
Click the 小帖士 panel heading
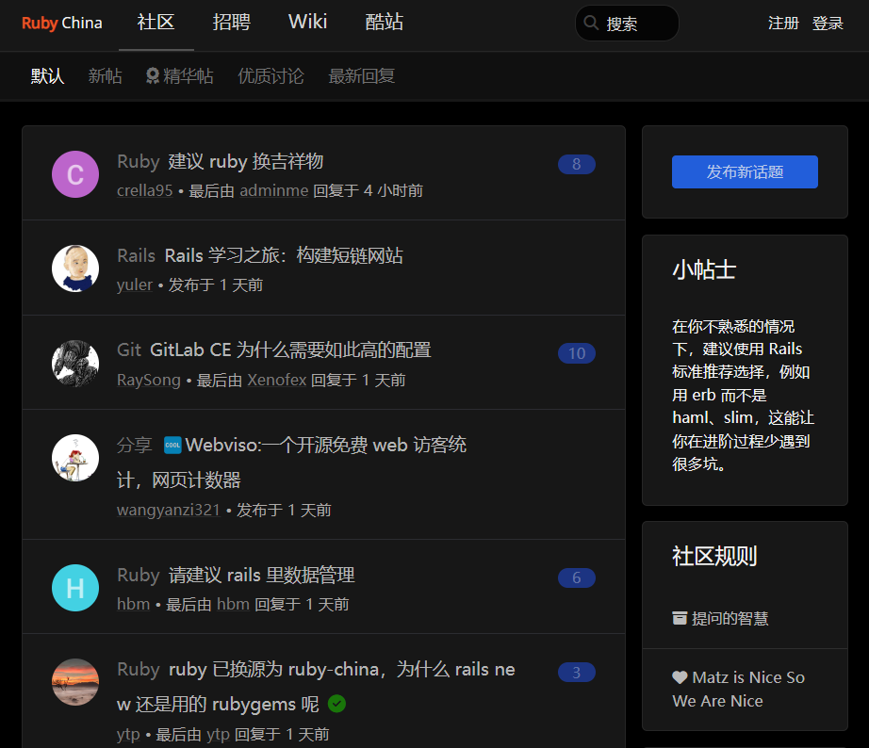coord(704,269)
